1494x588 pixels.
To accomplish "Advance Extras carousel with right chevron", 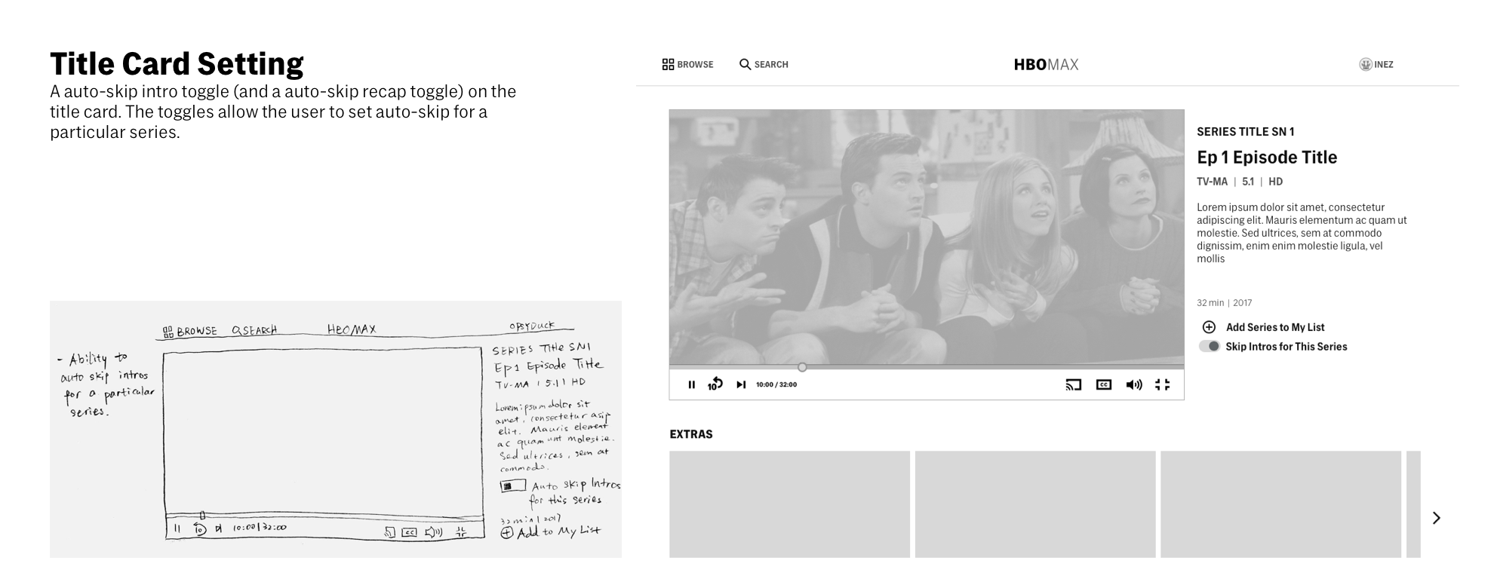I will tap(1437, 518).
